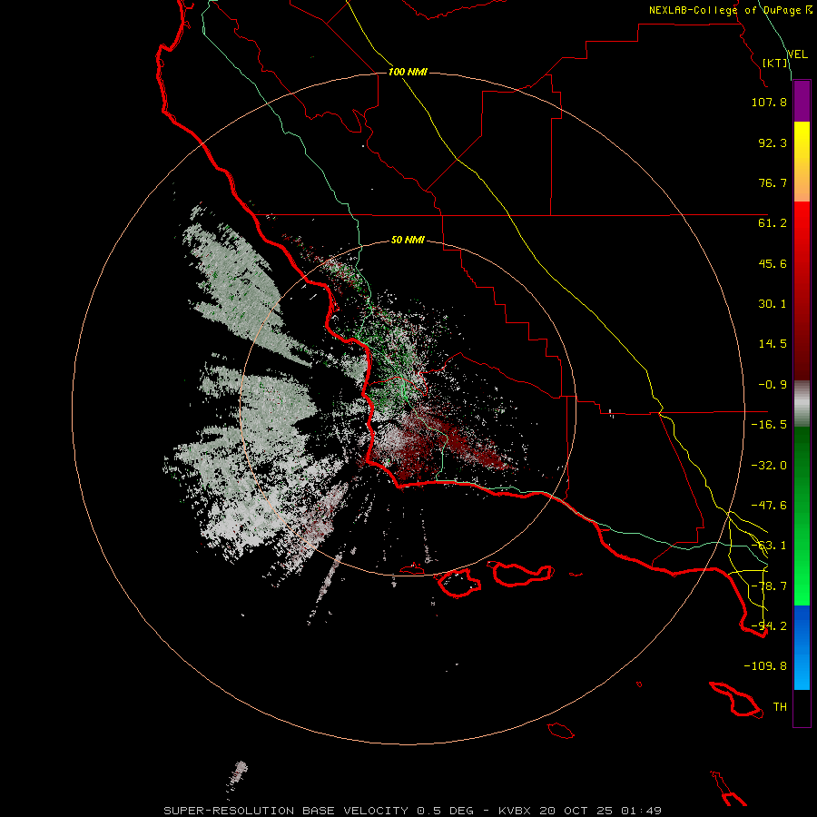This screenshot has height=817, width=817.
Task: Pick the gray near-zero segment of color bar
Action: pos(802,404)
